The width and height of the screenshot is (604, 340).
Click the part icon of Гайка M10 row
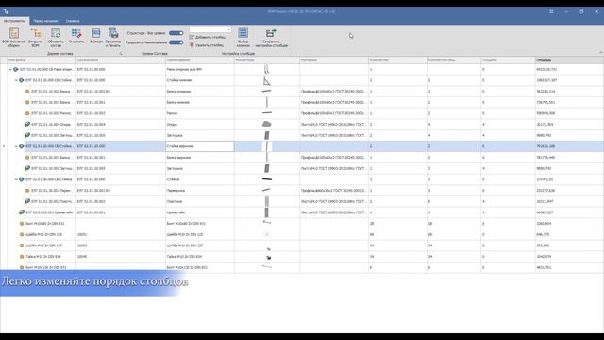(22, 256)
